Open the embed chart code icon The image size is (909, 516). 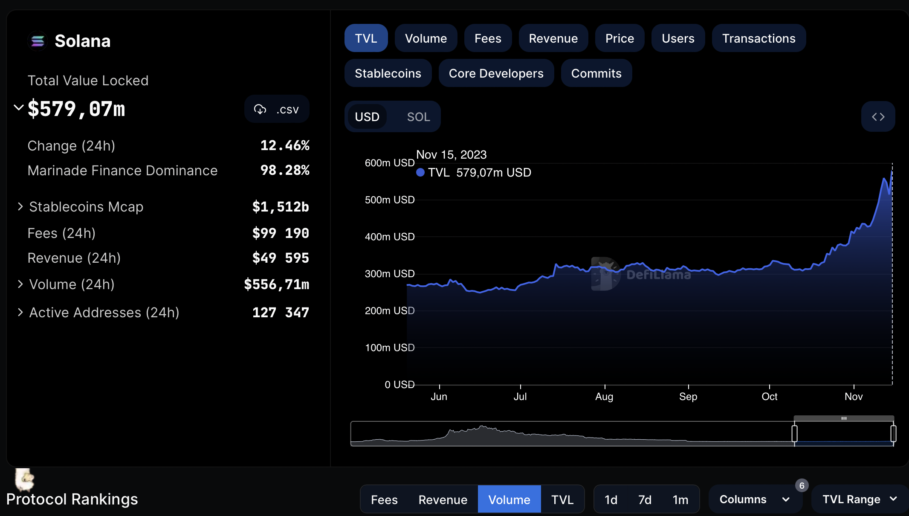pyautogui.click(x=878, y=117)
